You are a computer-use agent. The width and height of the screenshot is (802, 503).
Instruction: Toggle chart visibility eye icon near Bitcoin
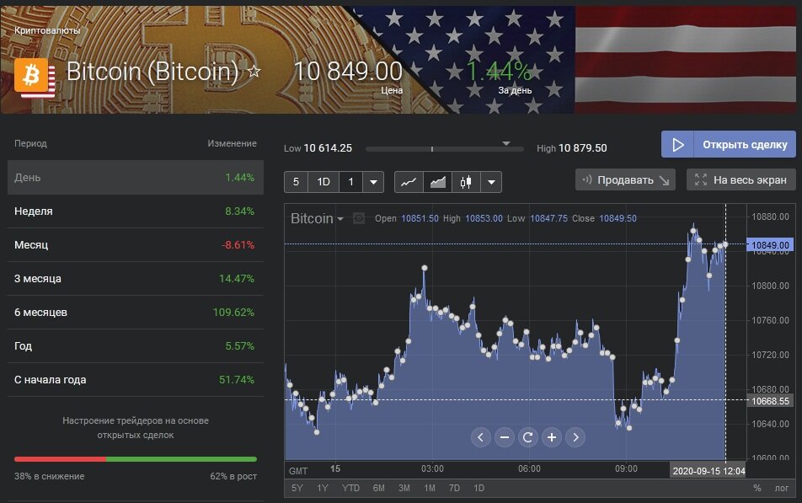tap(359, 218)
